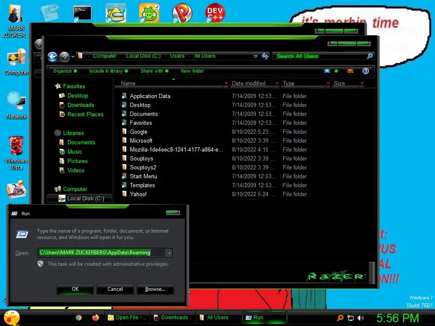Viewport: 435px width, 326px height.
Task: Open the MARK ZUCKERBERG desktop folder icon
Action: (x=16, y=14)
